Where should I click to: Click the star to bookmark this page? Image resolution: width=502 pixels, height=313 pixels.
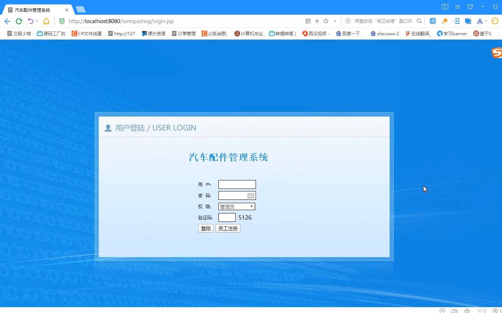[x=326, y=21]
